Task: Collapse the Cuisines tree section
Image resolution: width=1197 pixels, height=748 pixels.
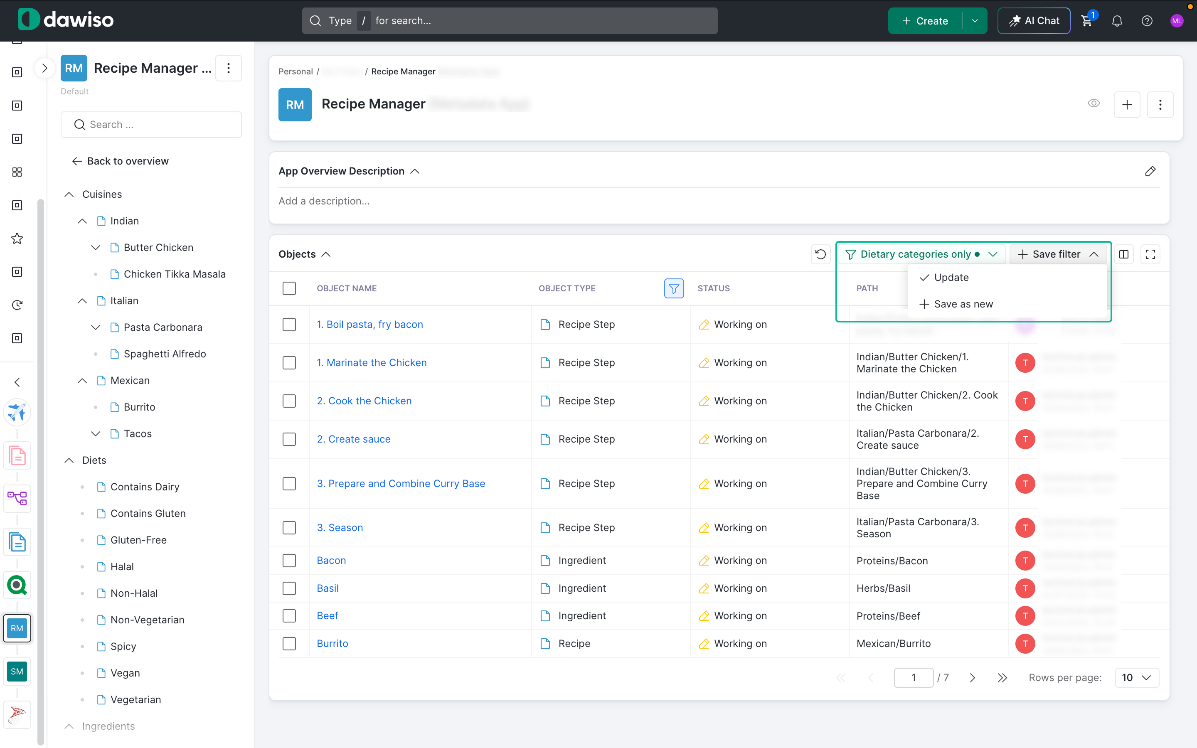Action: click(69, 194)
